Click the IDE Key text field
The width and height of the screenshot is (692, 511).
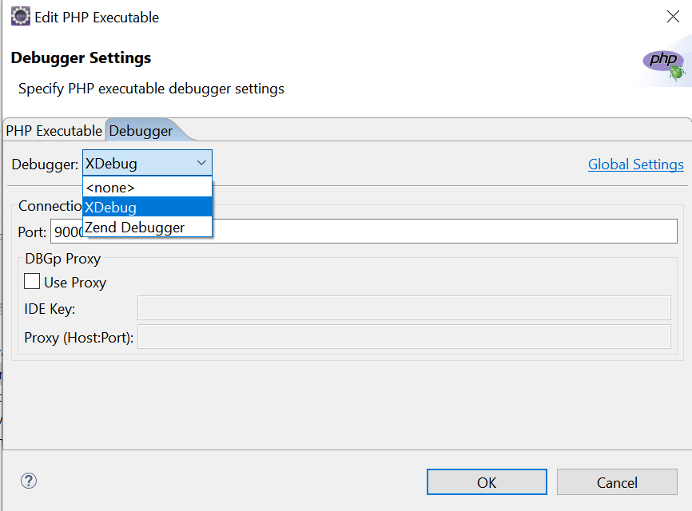404,307
